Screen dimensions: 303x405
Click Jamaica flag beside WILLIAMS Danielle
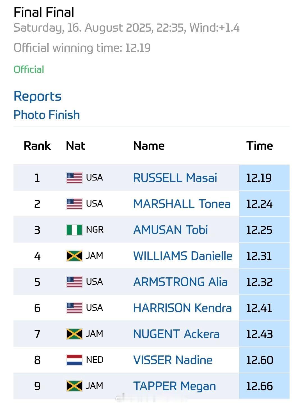tap(74, 256)
